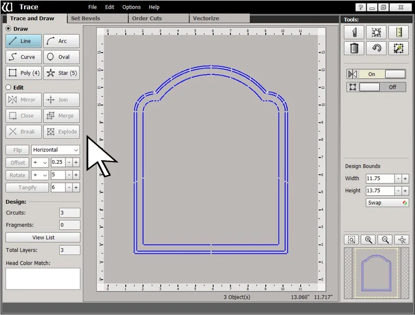Select the Draw radio button
The image size is (415, 315).
[9, 29]
